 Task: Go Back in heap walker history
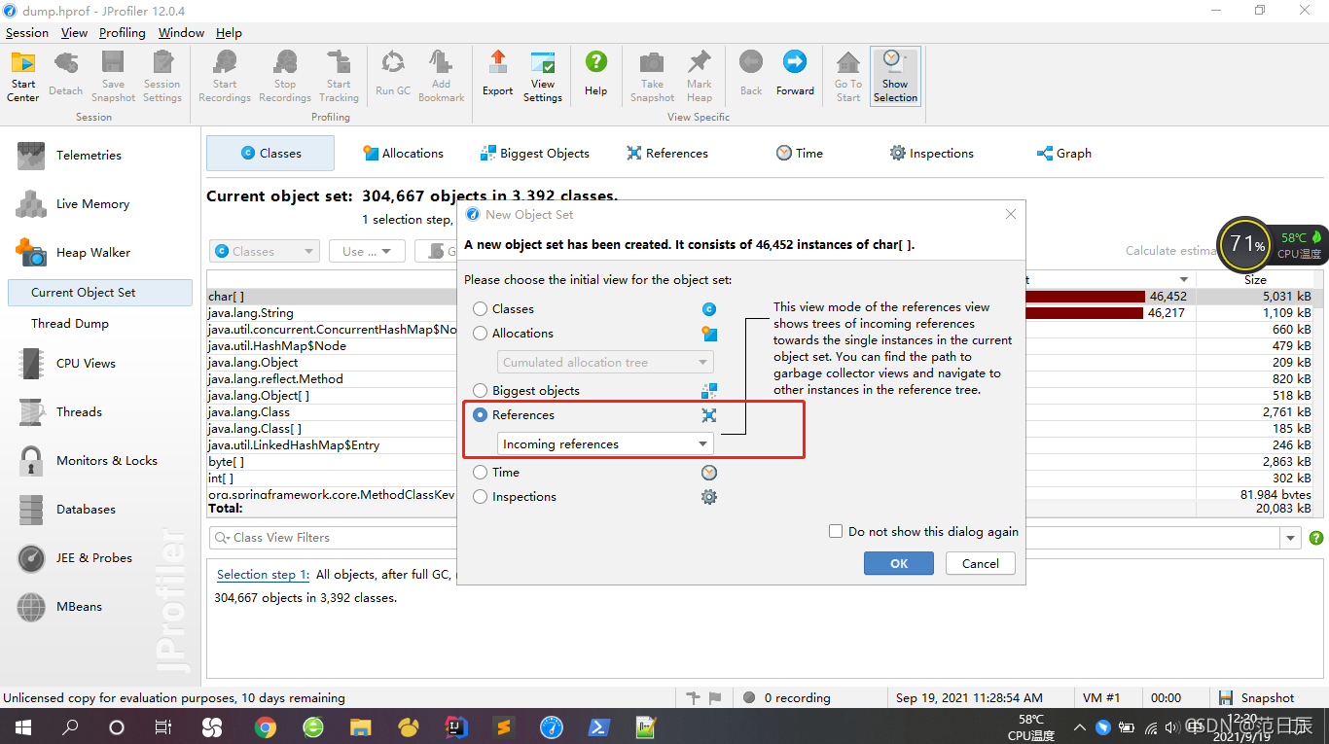click(x=751, y=76)
